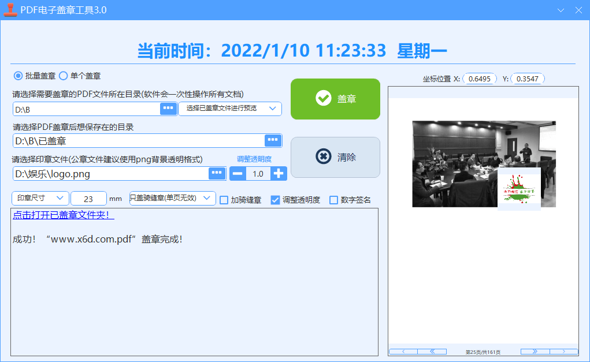Click the red stamp logo in the title bar
The width and height of the screenshot is (590, 362).
9,9
